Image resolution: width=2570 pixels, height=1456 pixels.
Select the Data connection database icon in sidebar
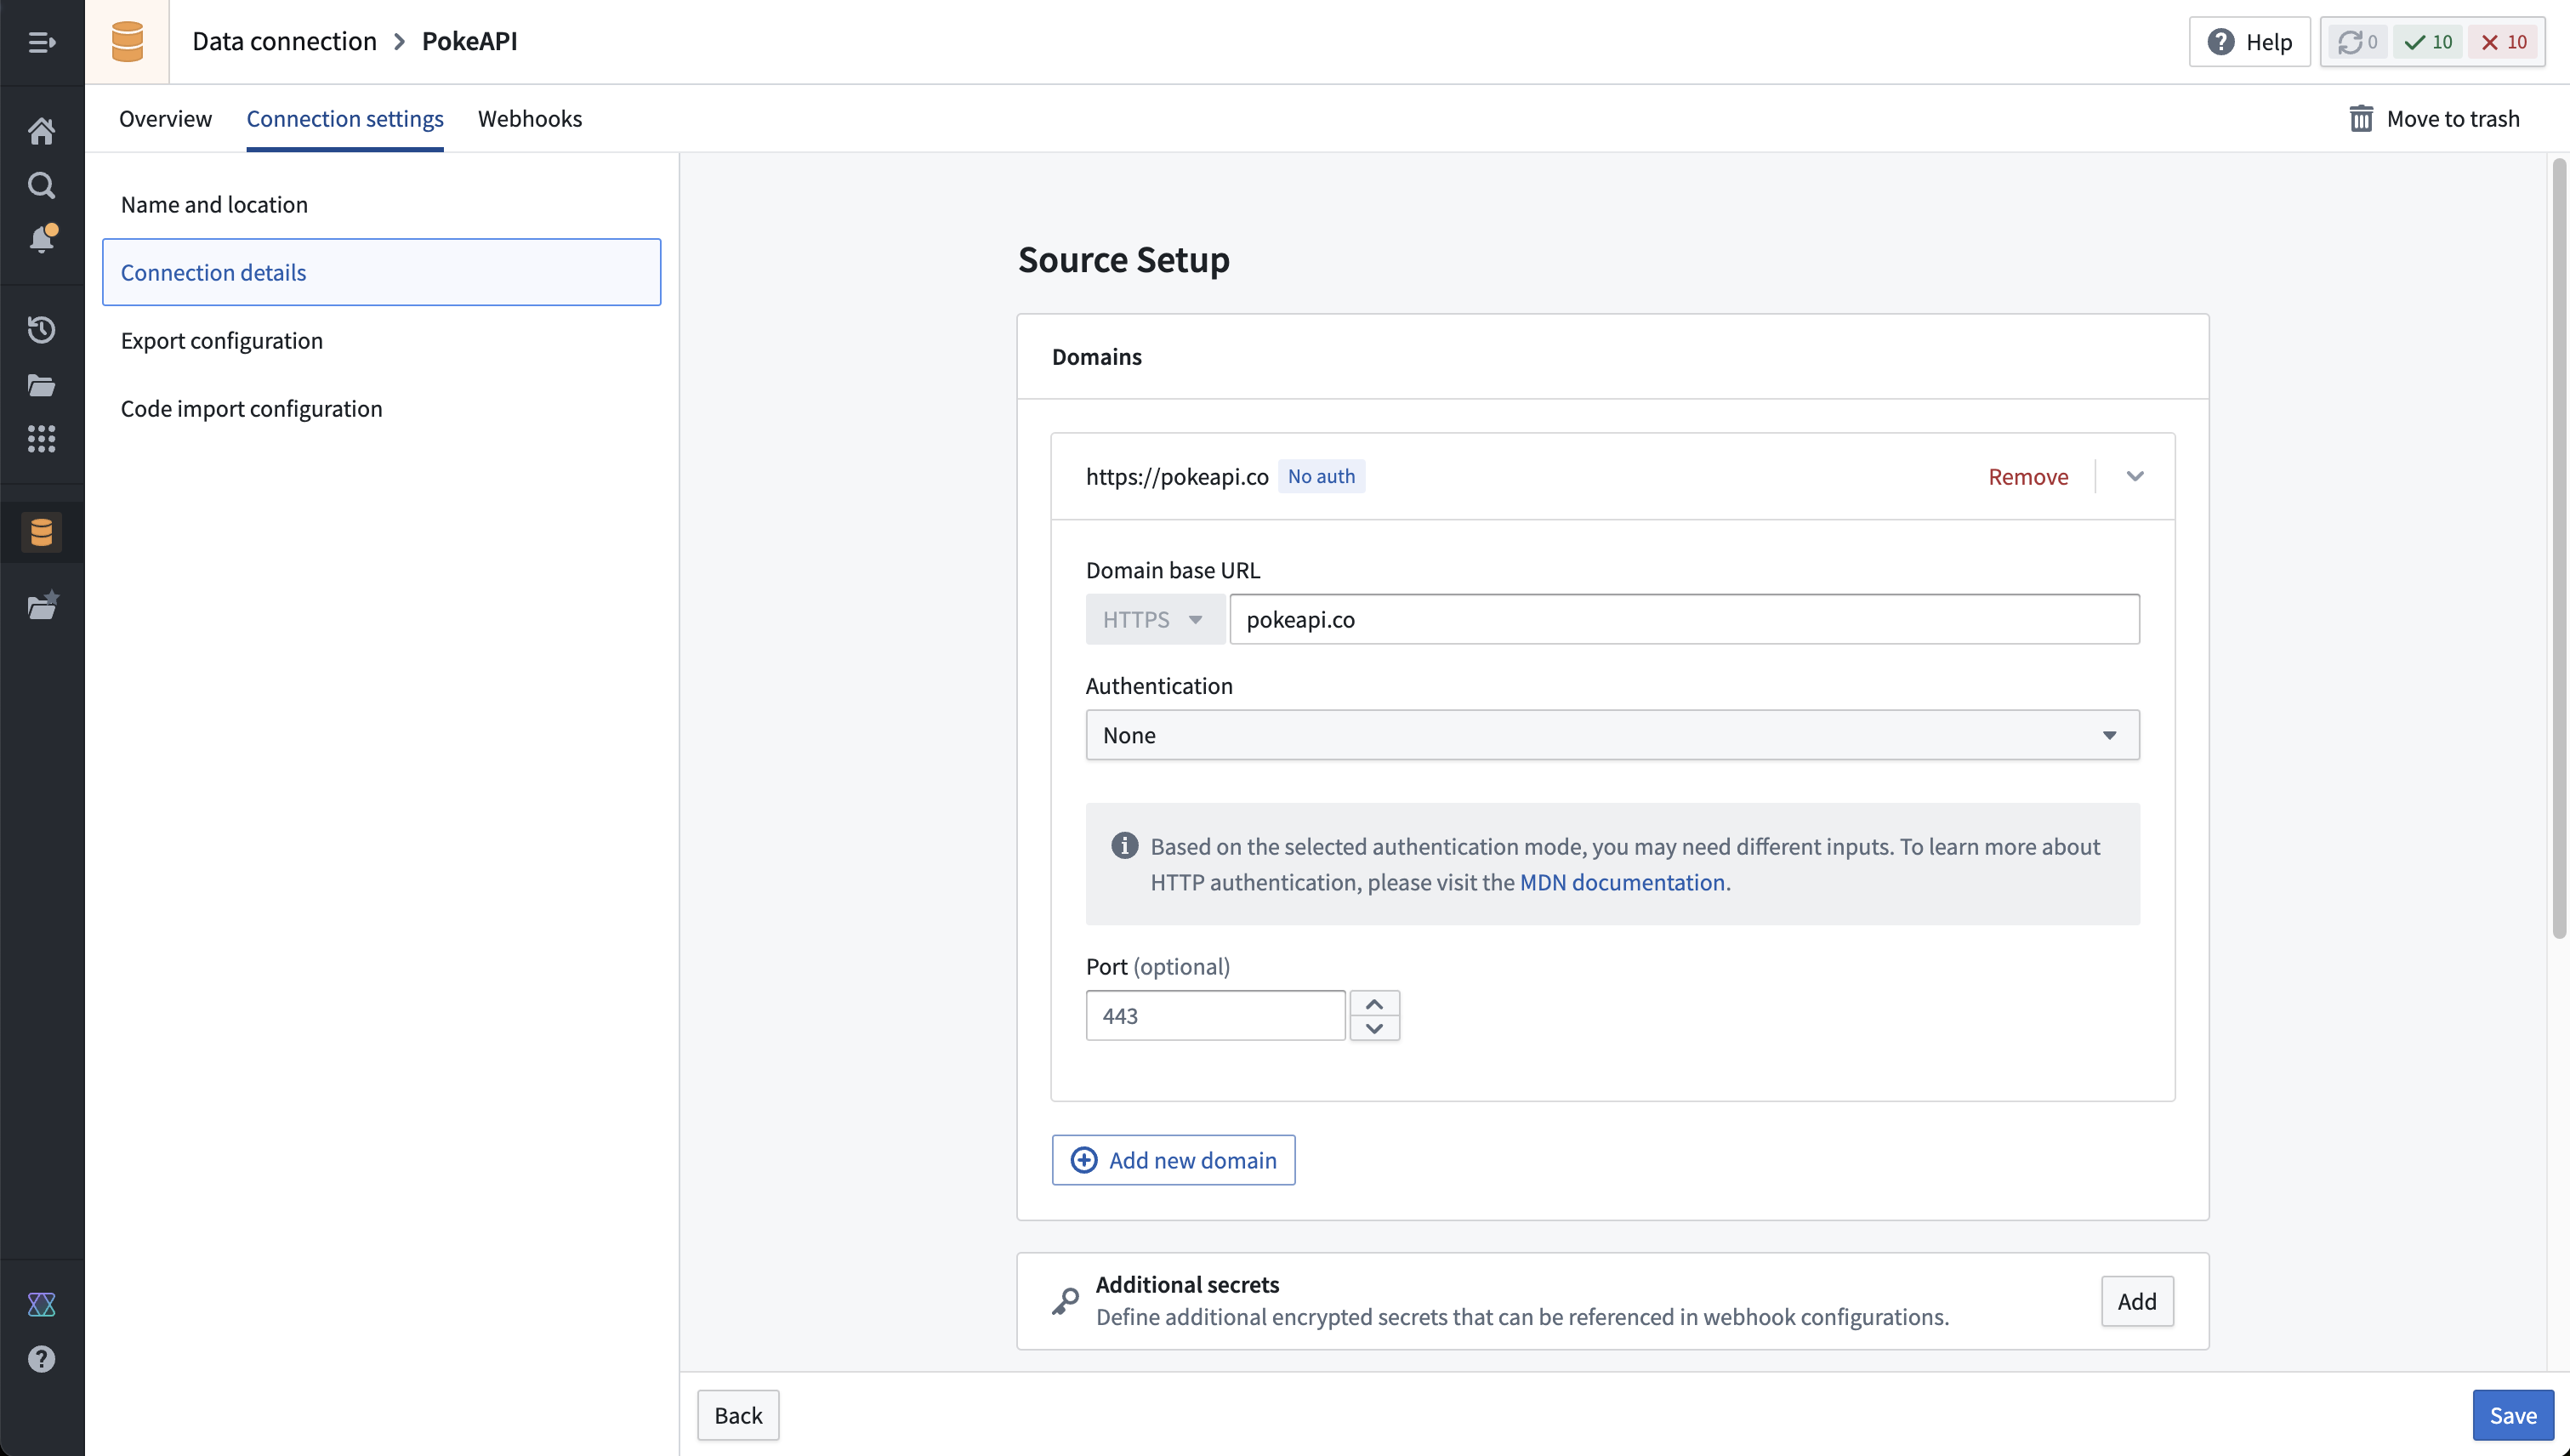(41, 532)
